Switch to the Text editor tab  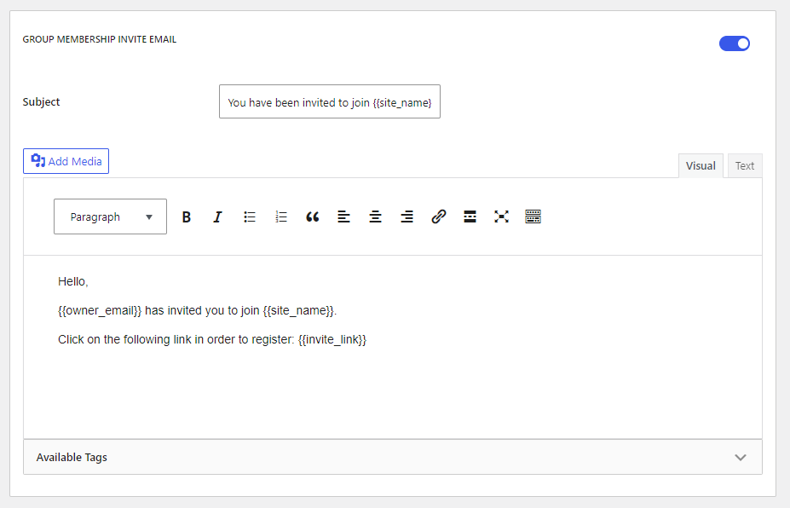(x=745, y=166)
